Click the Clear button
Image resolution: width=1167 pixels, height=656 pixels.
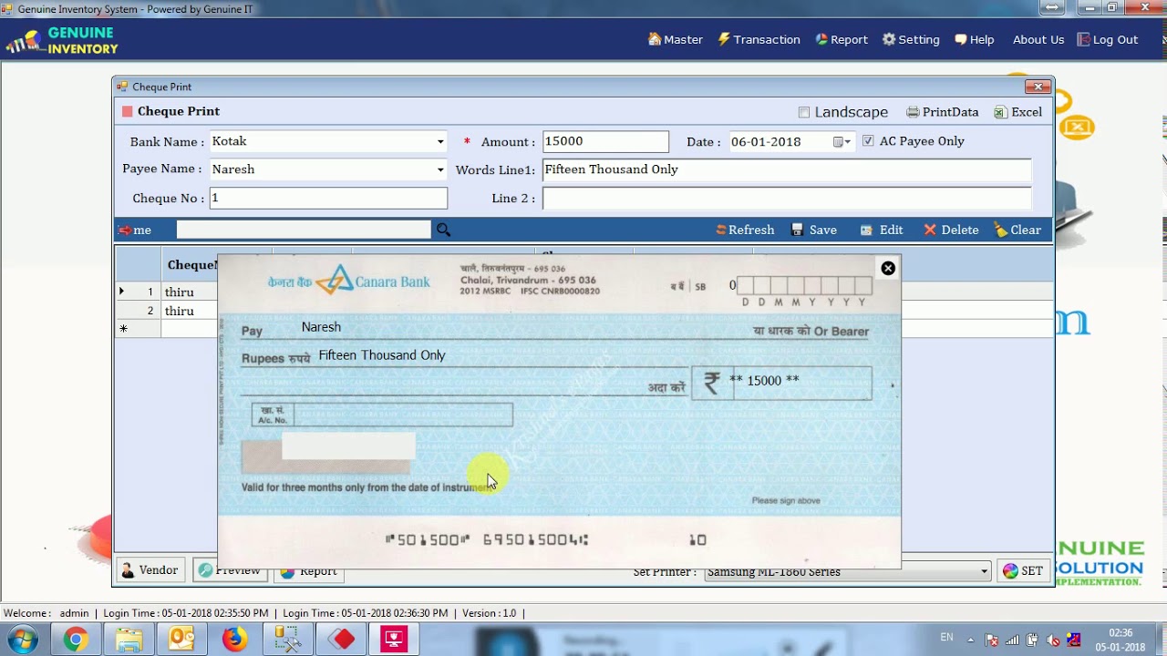click(x=1017, y=230)
